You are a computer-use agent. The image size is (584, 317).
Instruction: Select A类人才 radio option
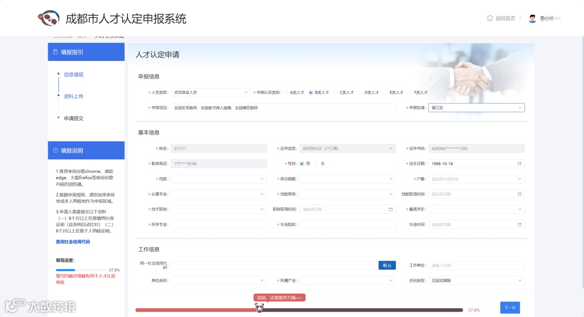(286, 93)
